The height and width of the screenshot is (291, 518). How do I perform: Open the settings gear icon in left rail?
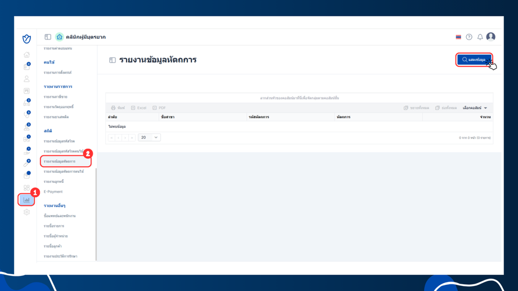pyautogui.click(x=27, y=212)
